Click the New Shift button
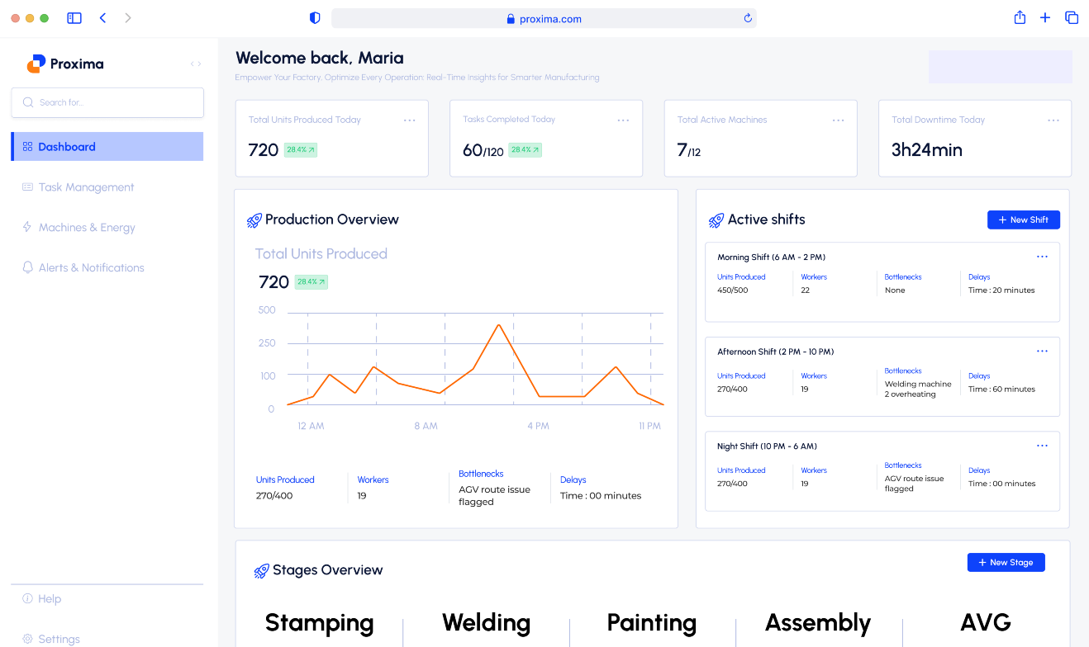The image size is (1089, 647). [1023, 220]
